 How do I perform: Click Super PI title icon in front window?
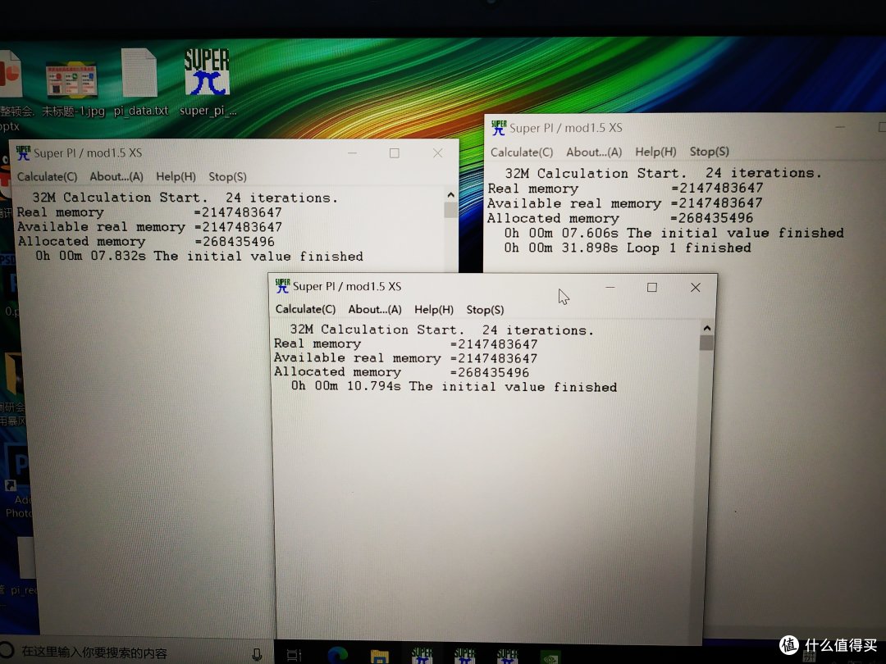pos(282,286)
